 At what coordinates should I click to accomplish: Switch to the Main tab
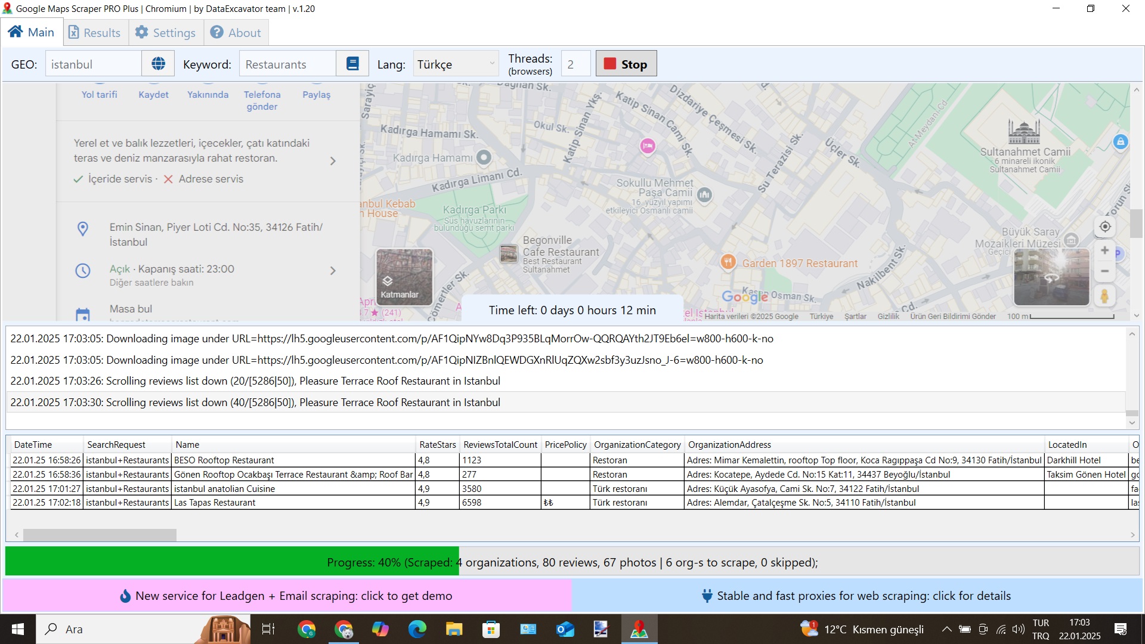pos(32,32)
